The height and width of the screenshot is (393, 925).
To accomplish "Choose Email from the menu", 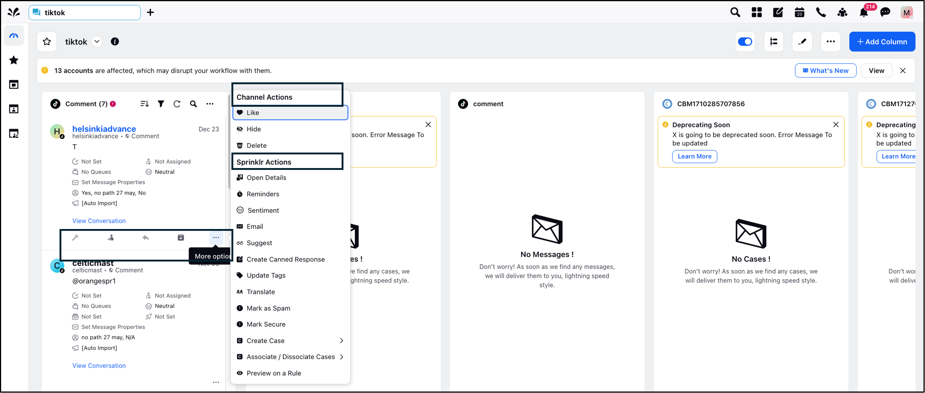I will tap(290, 227).
